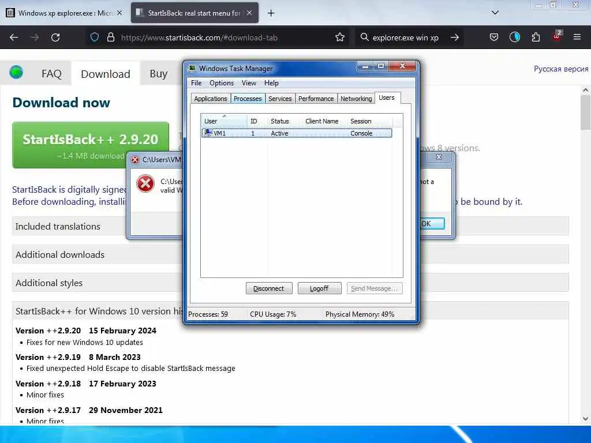591x443 pixels.
Task: Click 'CPU Usage: 7%' in status bar
Action: tap(273, 314)
